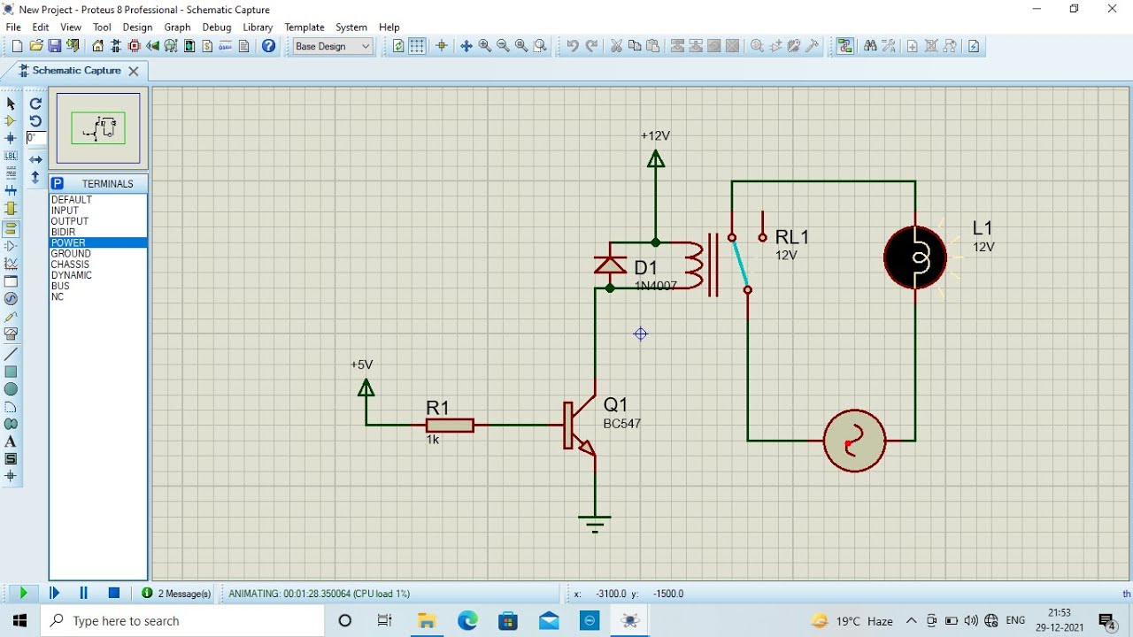This screenshot has height=637, width=1133.
Task: Save the project using the floppy disk icon
Action: coord(55,46)
